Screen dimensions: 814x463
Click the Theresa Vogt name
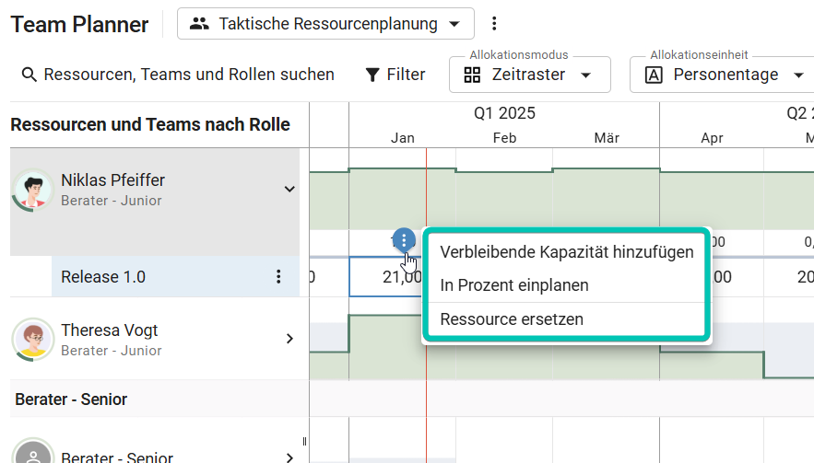click(x=109, y=330)
